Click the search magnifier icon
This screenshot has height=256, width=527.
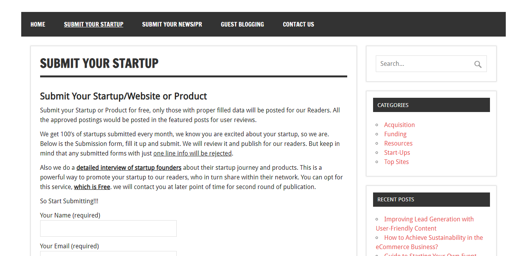point(478,64)
